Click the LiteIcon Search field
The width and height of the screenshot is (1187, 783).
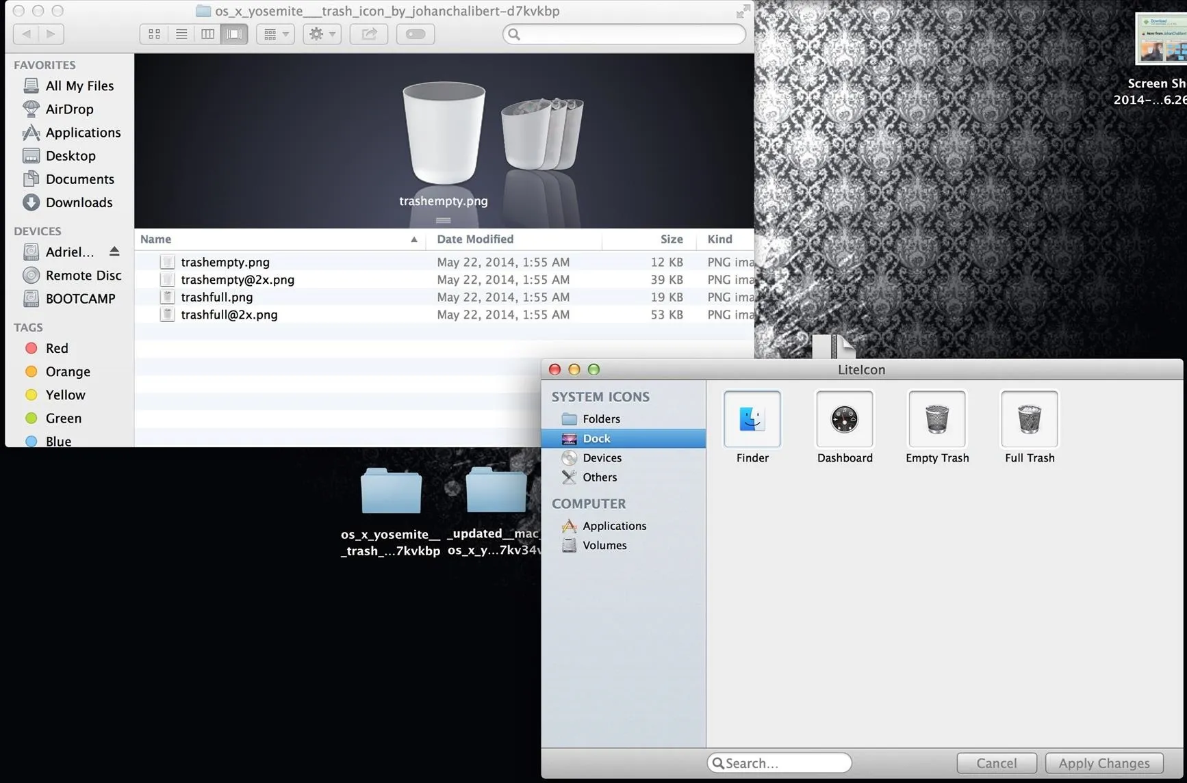[x=780, y=762]
